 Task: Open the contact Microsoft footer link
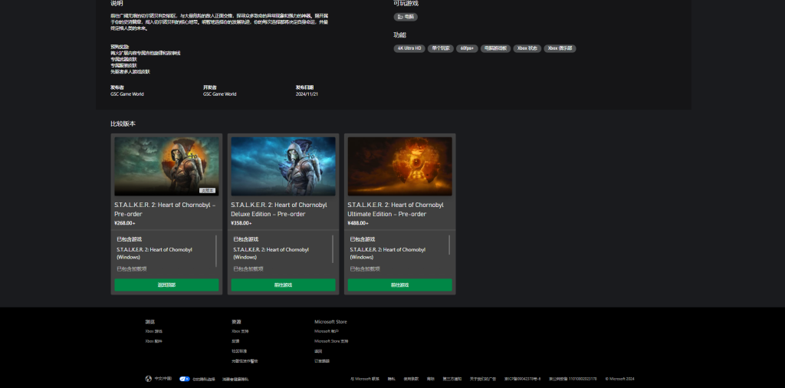tap(365, 379)
